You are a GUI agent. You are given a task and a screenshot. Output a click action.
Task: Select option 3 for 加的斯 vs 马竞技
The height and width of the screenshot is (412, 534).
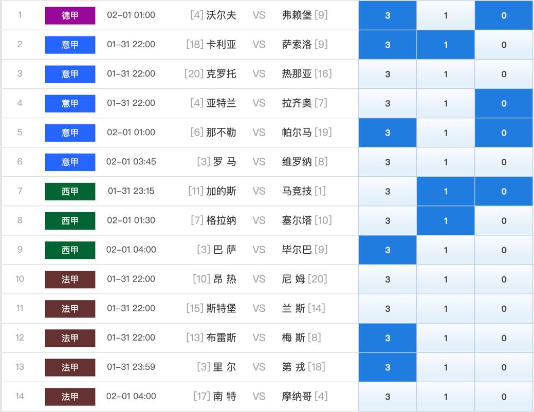tap(388, 191)
